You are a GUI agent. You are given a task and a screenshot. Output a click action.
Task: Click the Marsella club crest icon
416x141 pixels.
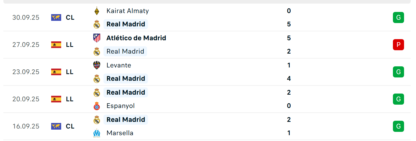(x=96, y=133)
